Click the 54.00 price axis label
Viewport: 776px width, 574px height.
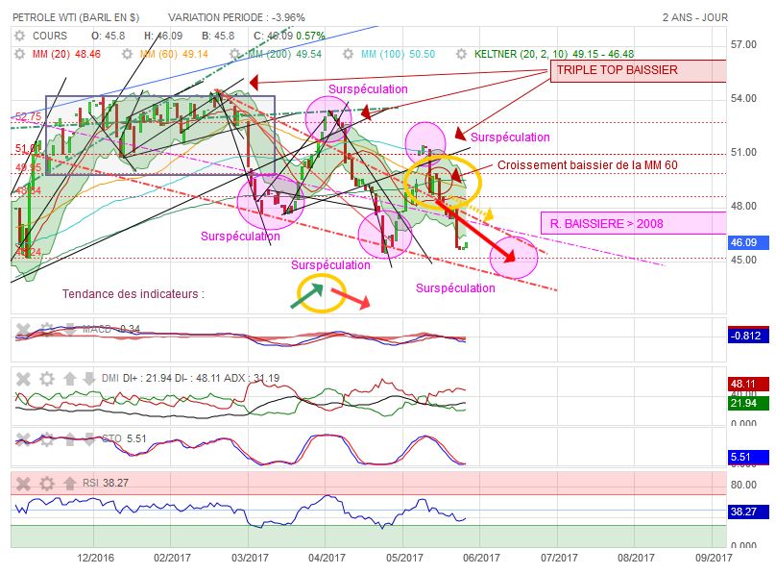click(743, 99)
